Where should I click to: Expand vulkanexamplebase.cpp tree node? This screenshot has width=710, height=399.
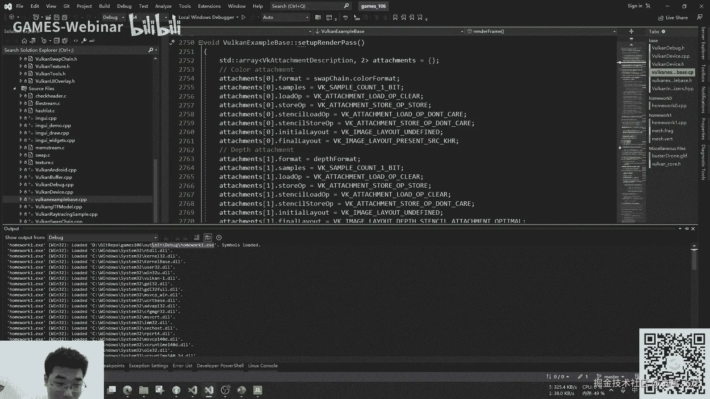(21, 199)
